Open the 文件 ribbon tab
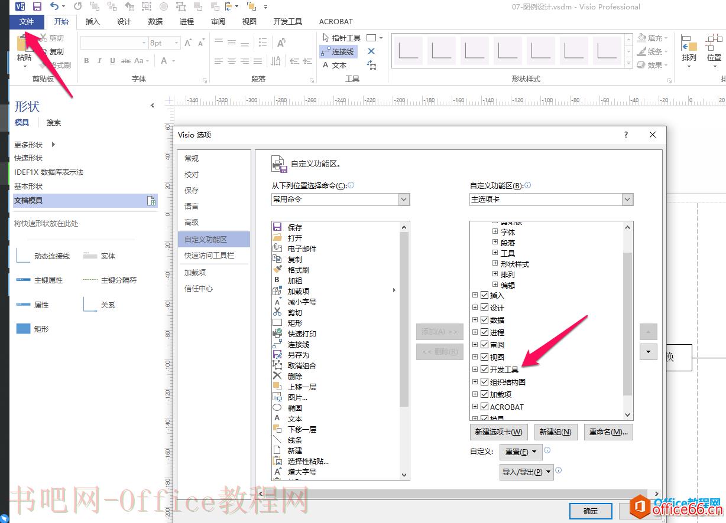 pyautogui.click(x=27, y=22)
